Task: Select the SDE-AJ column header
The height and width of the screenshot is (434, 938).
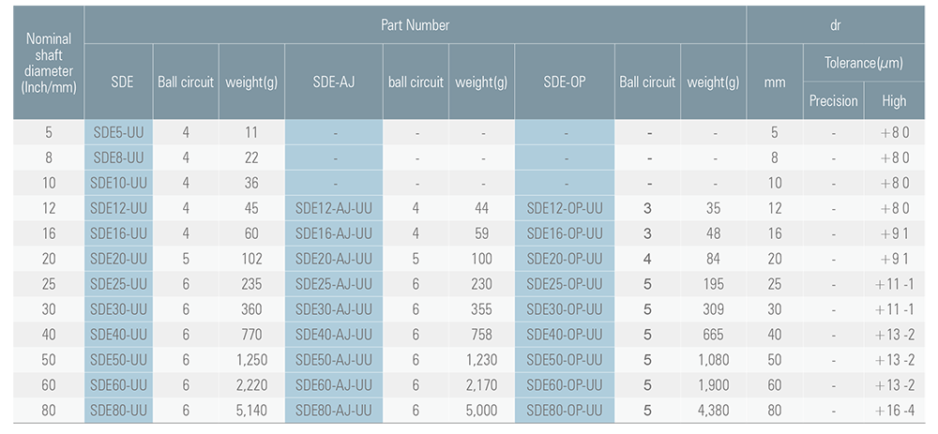Action: click(x=333, y=82)
